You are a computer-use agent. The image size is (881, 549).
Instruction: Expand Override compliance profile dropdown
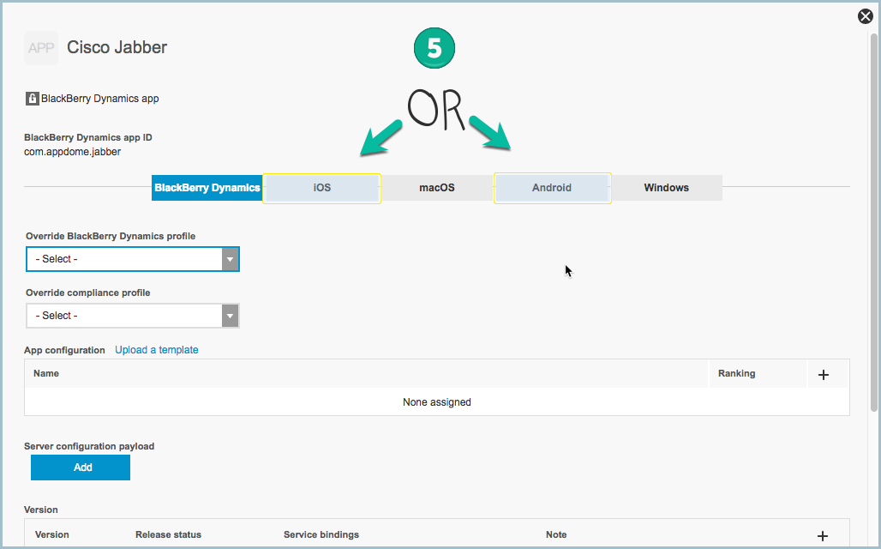click(133, 316)
